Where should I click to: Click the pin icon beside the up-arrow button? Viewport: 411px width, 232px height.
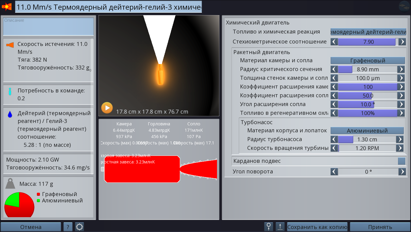[x=269, y=227]
